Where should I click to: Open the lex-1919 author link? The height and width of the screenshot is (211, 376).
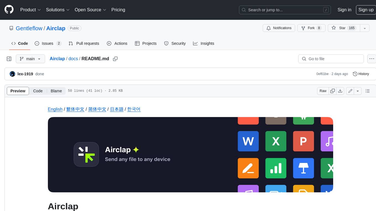coord(25,74)
